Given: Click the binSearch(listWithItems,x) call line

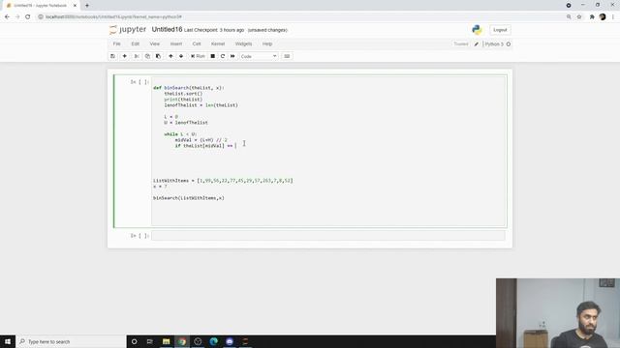Looking at the screenshot, I should coord(189,197).
